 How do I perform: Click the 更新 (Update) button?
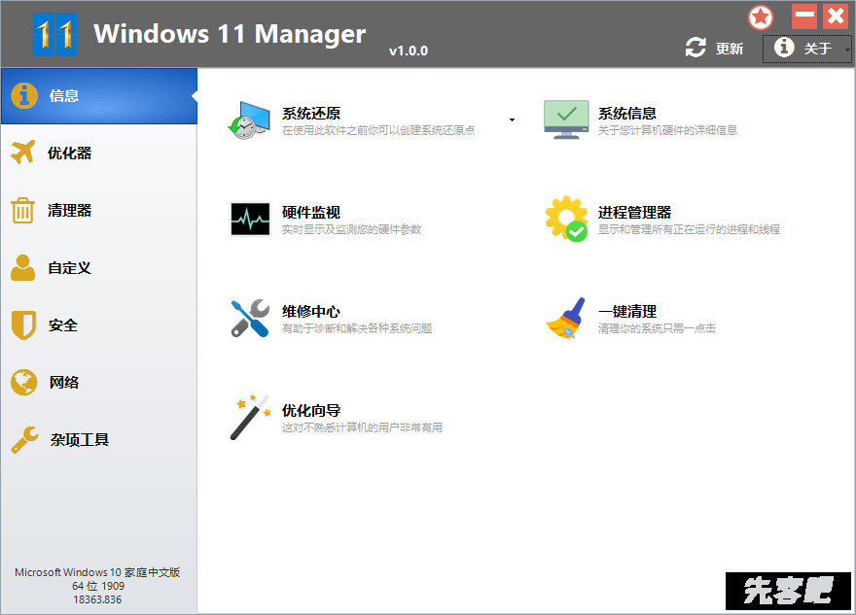715,49
